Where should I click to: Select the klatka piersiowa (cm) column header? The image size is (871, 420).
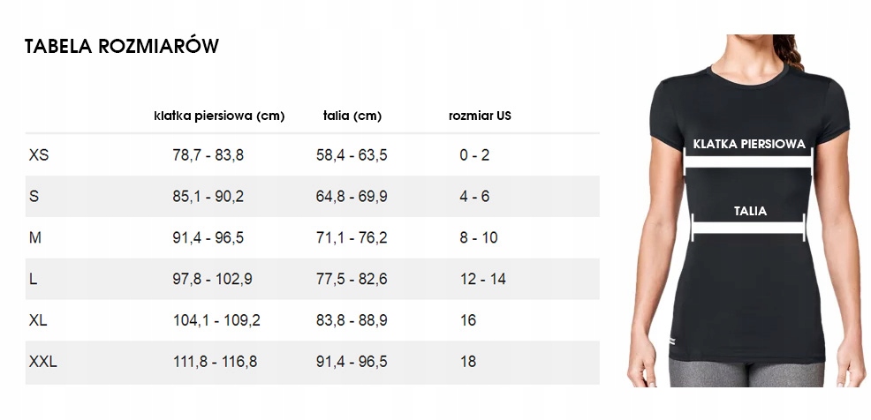(x=219, y=116)
